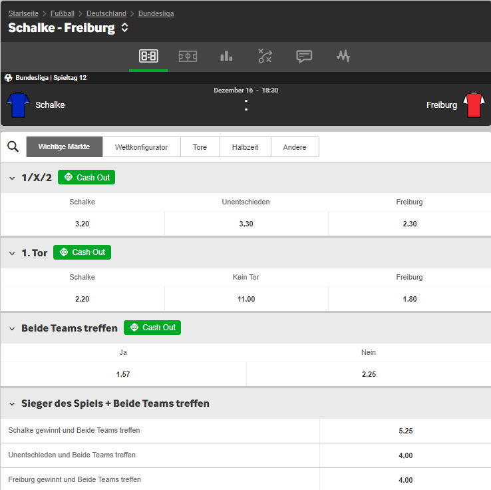Click Cash Out badge next to 1/X/2

tap(86, 177)
